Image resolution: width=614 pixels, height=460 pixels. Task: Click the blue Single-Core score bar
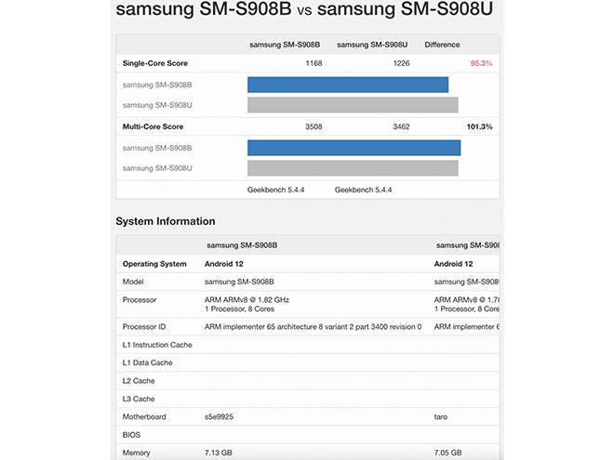(x=348, y=85)
